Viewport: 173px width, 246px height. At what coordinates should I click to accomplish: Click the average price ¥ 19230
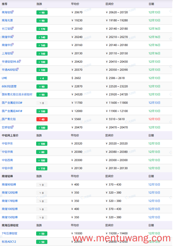(77, 21)
